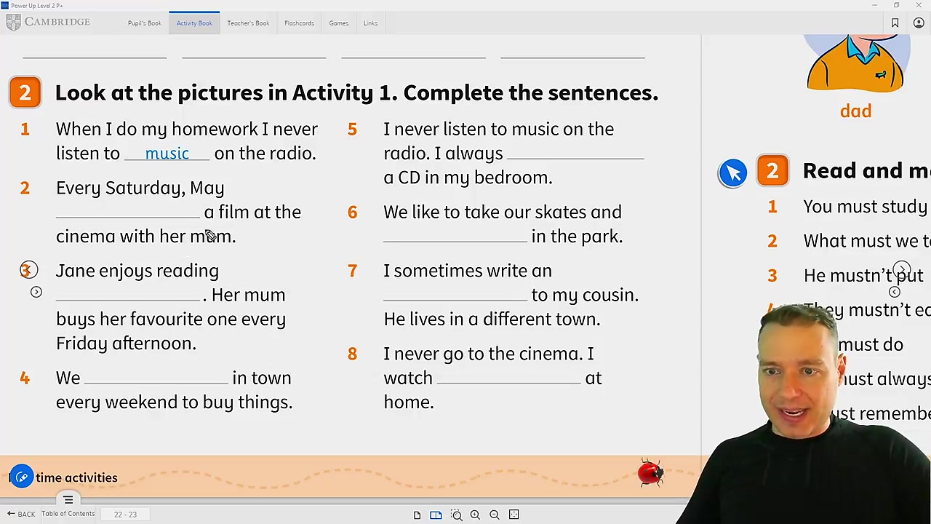Open the user account icon
Viewport: 931px width, 524px height.
[x=919, y=23]
